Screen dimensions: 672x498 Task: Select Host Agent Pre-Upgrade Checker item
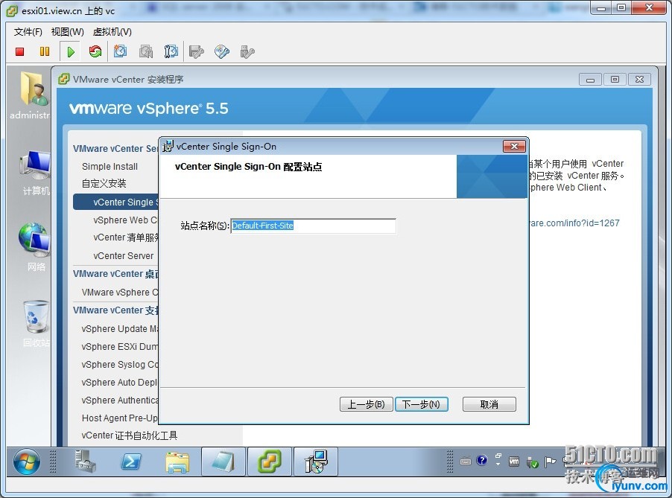(119, 418)
